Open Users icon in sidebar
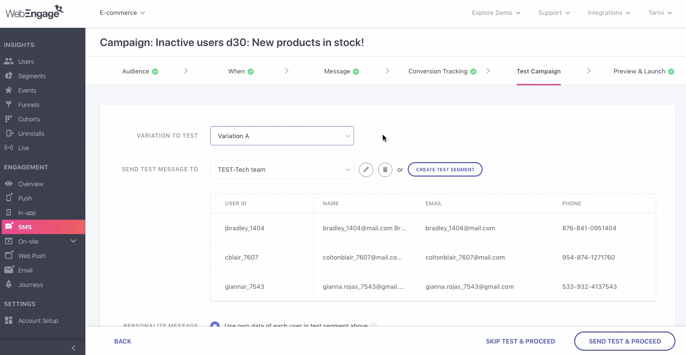 coord(9,61)
